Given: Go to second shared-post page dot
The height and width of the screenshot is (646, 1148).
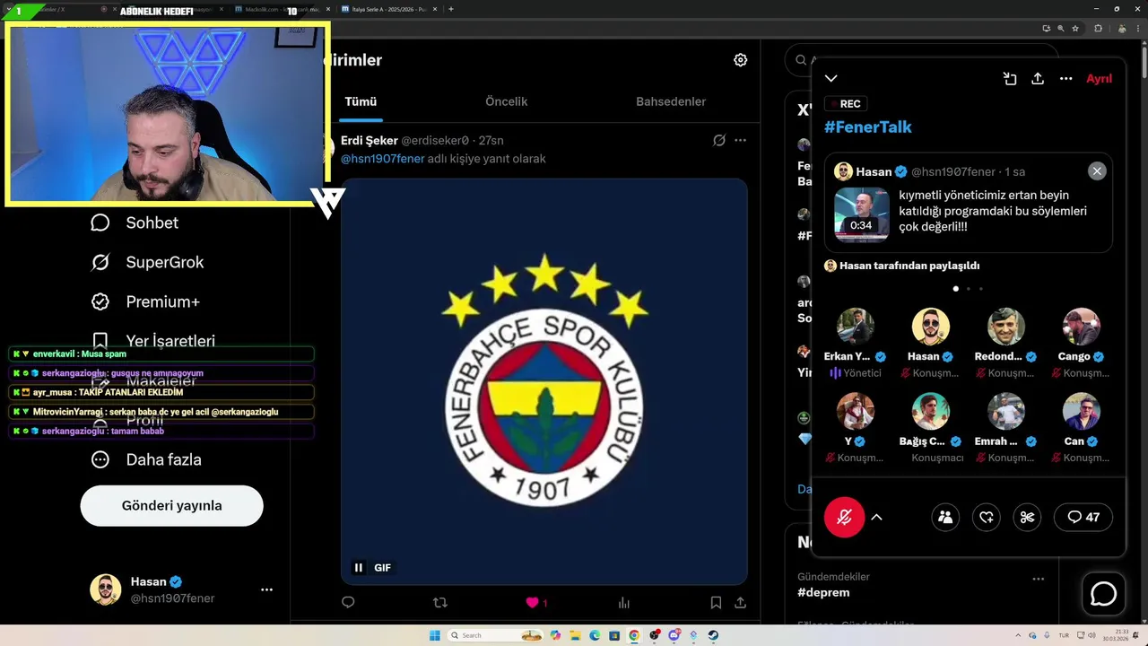Looking at the screenshot, I should point(968,289).
